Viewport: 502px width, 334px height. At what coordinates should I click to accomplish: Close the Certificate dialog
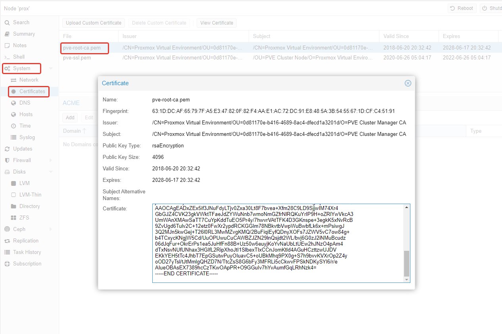(x=408, y=83)
